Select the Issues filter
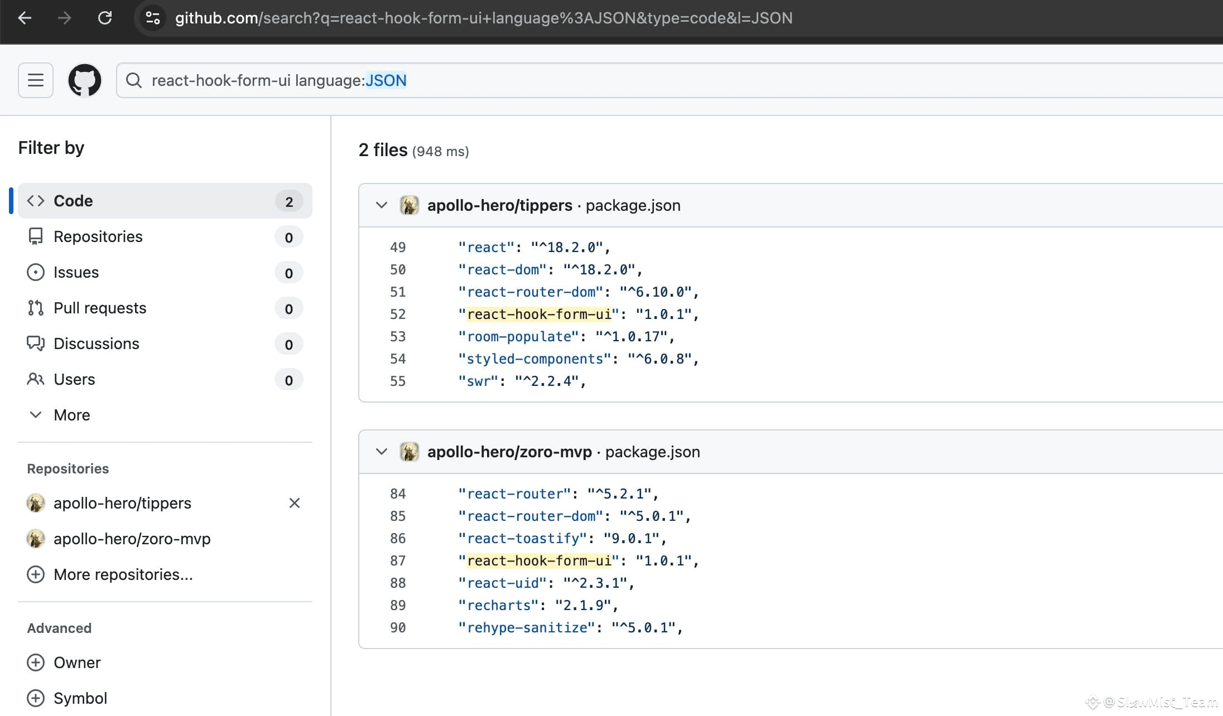Screen dimensions: 1223x716 click(x=165, y=272)
